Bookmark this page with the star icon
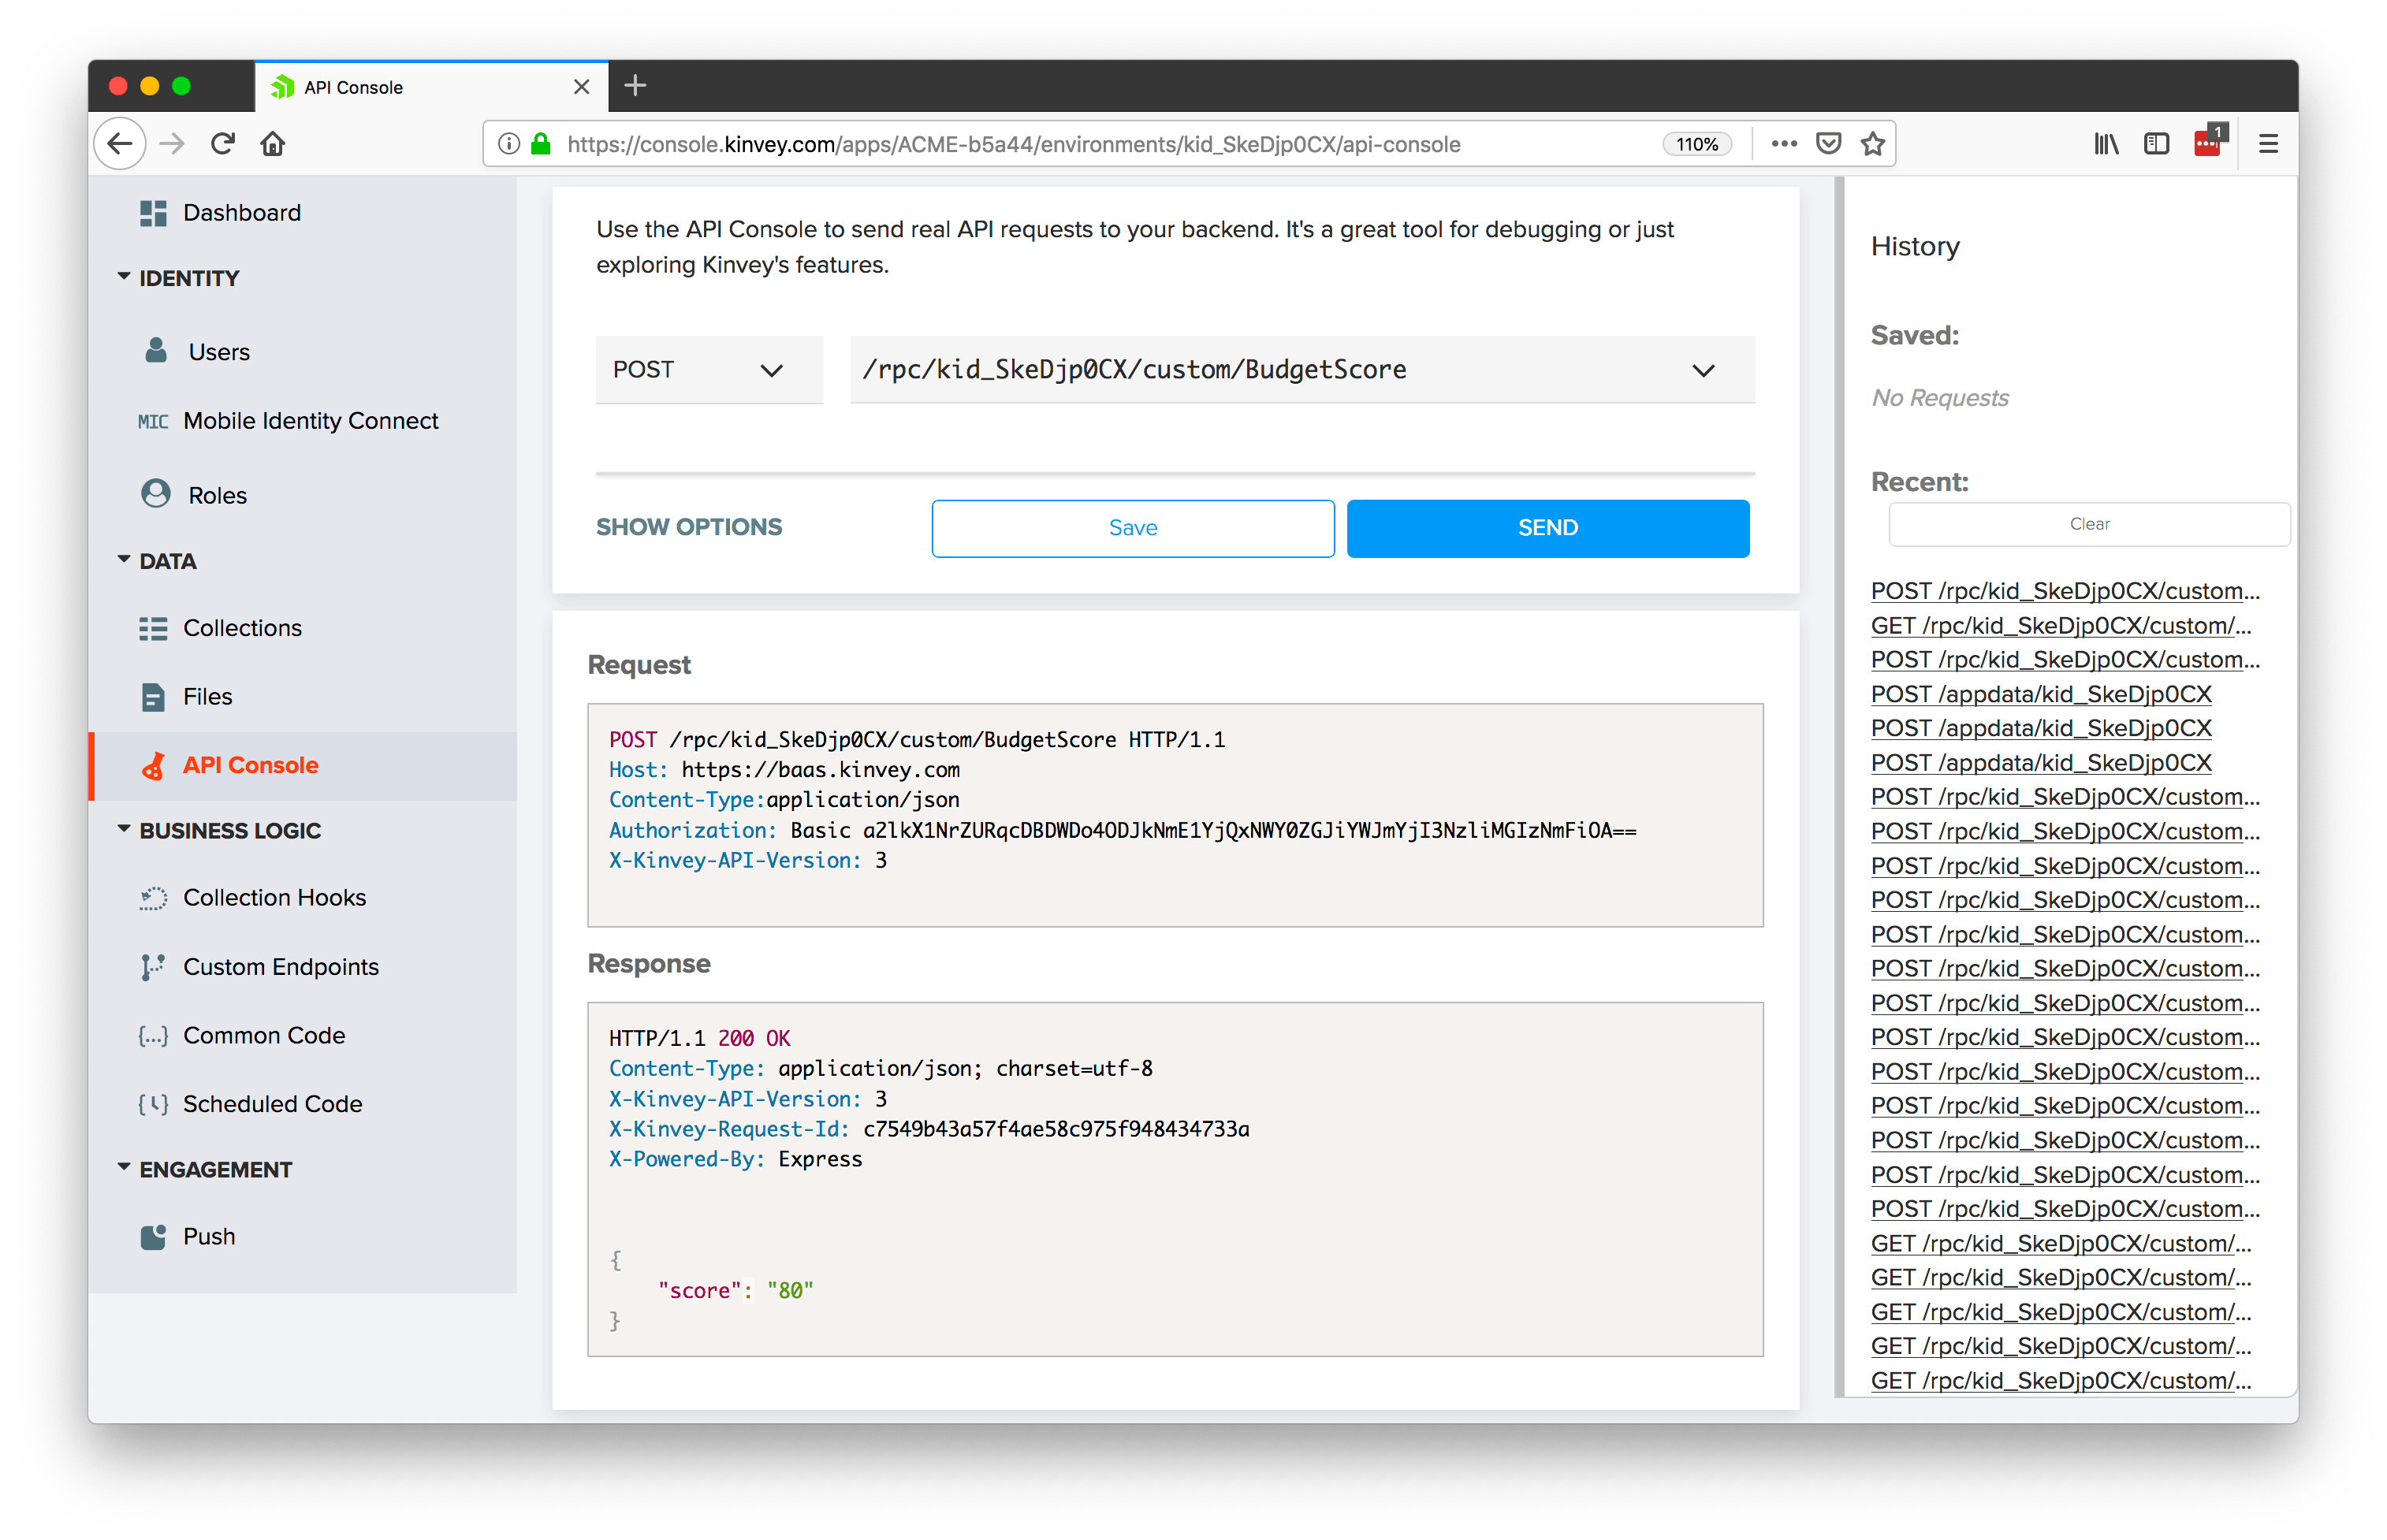Viewport: 2387px width, 1540px height. pos(1873,144)
